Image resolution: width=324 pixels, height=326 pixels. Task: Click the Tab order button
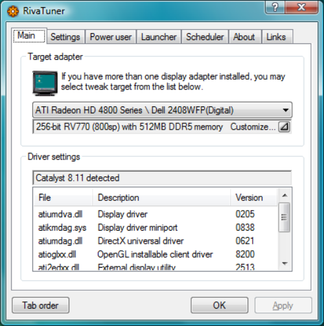pos(41,305)
